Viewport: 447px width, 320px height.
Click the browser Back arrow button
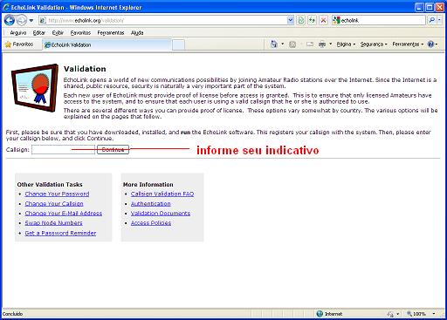click(10, 20)
